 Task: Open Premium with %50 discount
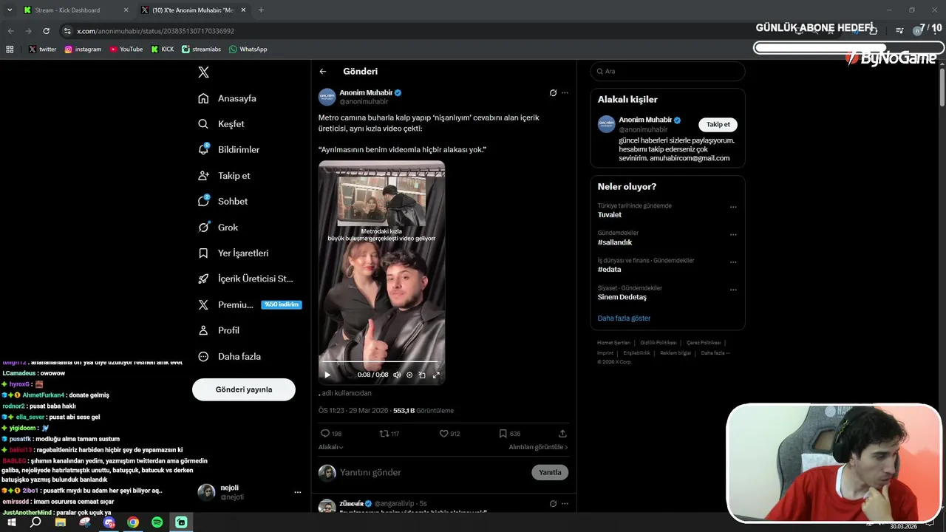(250, 304)
